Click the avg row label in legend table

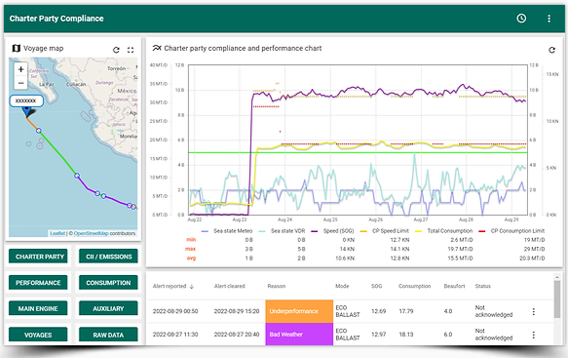191,259
